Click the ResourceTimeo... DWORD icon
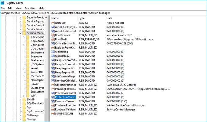 [x=53, y=101]
